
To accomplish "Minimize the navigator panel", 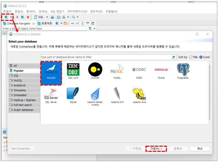I will [x=88, y=23].
